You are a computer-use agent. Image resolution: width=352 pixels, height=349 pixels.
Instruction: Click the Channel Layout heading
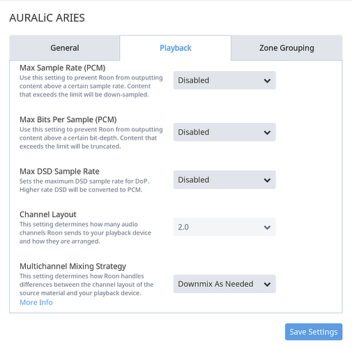pos(48,214)
